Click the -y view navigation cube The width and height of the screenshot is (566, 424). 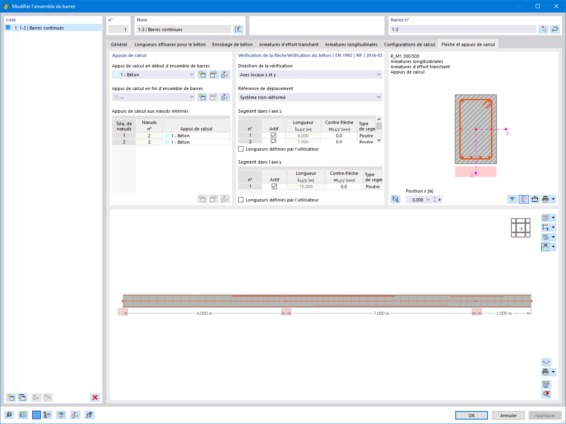pos(521,228)
